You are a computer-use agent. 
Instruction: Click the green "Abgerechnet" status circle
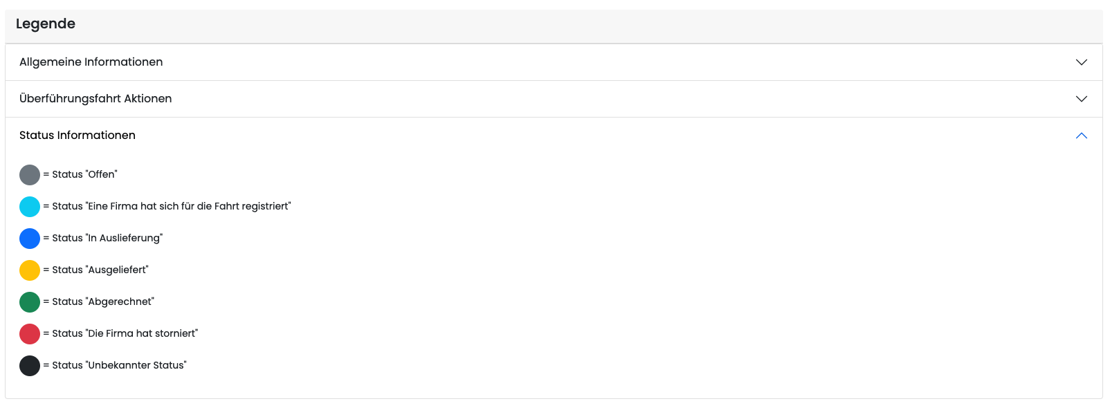30,302
